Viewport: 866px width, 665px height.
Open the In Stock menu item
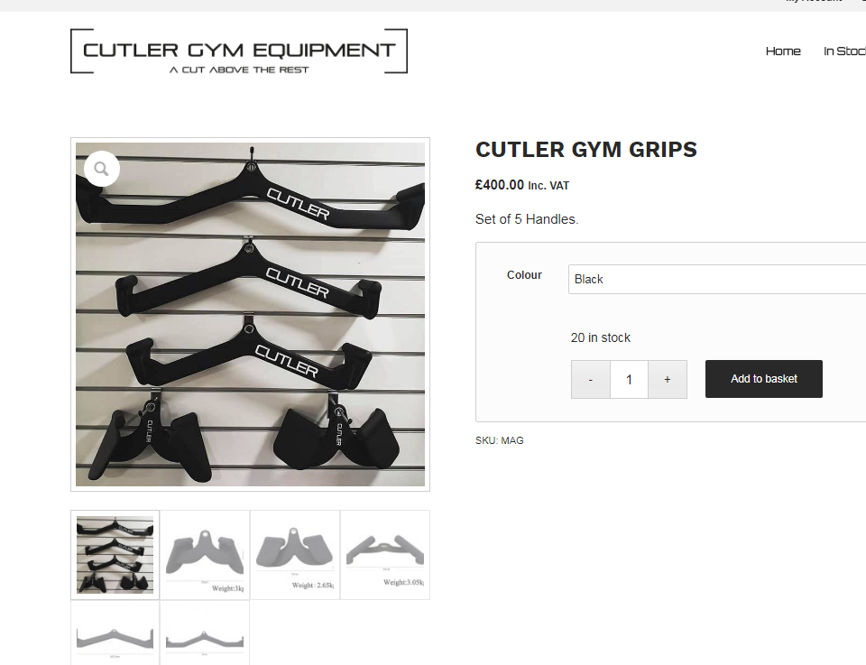click(x=844, y=51)
